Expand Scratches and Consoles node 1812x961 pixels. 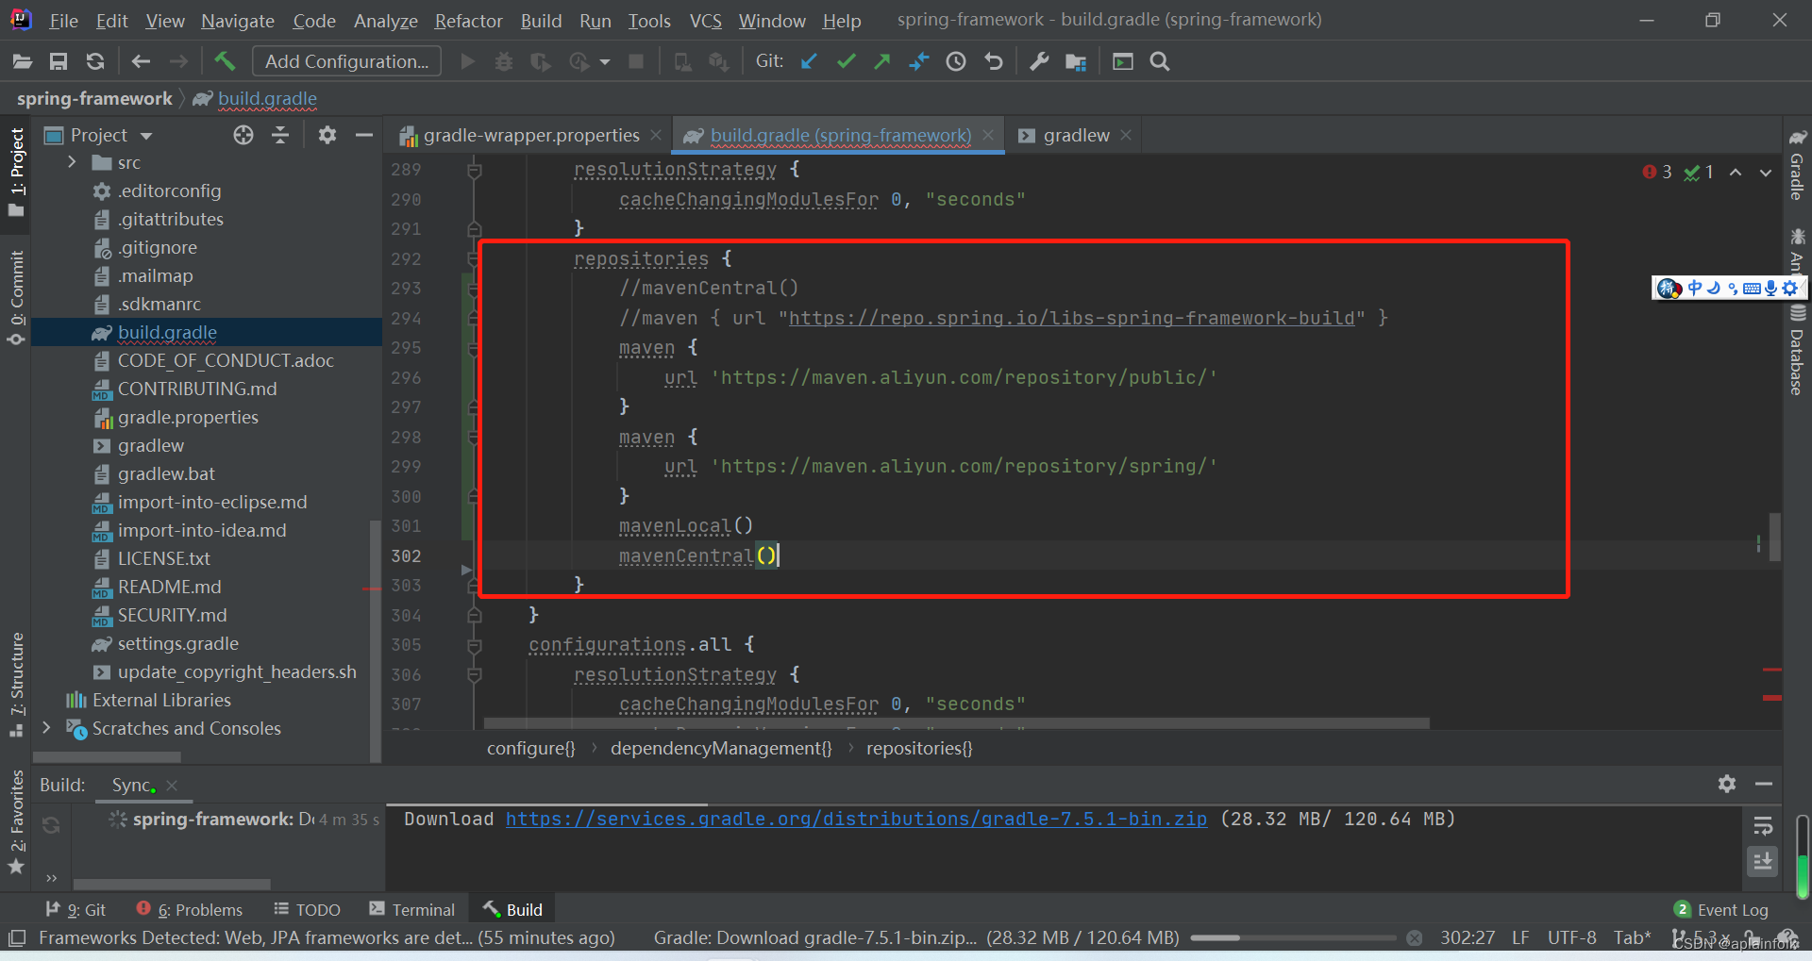tap(46, 727)
